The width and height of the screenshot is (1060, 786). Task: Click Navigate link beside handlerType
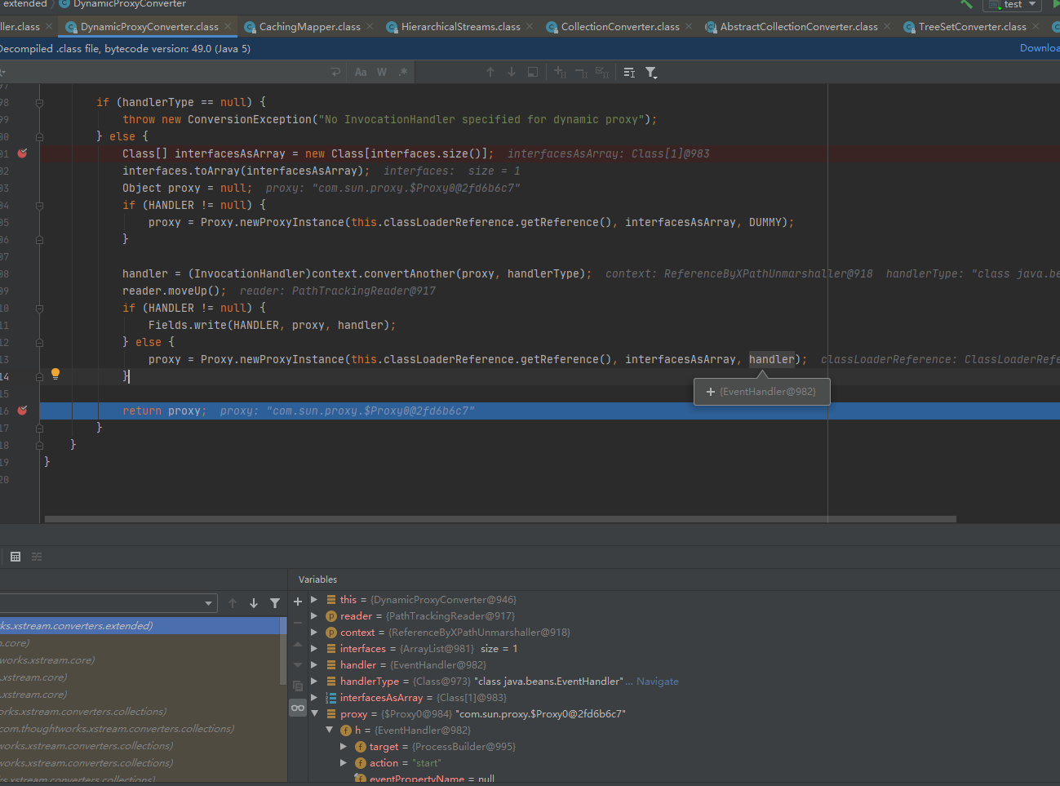[657, 681]
